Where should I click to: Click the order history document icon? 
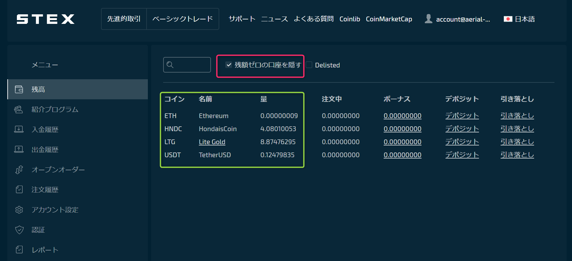pos(19,190)
